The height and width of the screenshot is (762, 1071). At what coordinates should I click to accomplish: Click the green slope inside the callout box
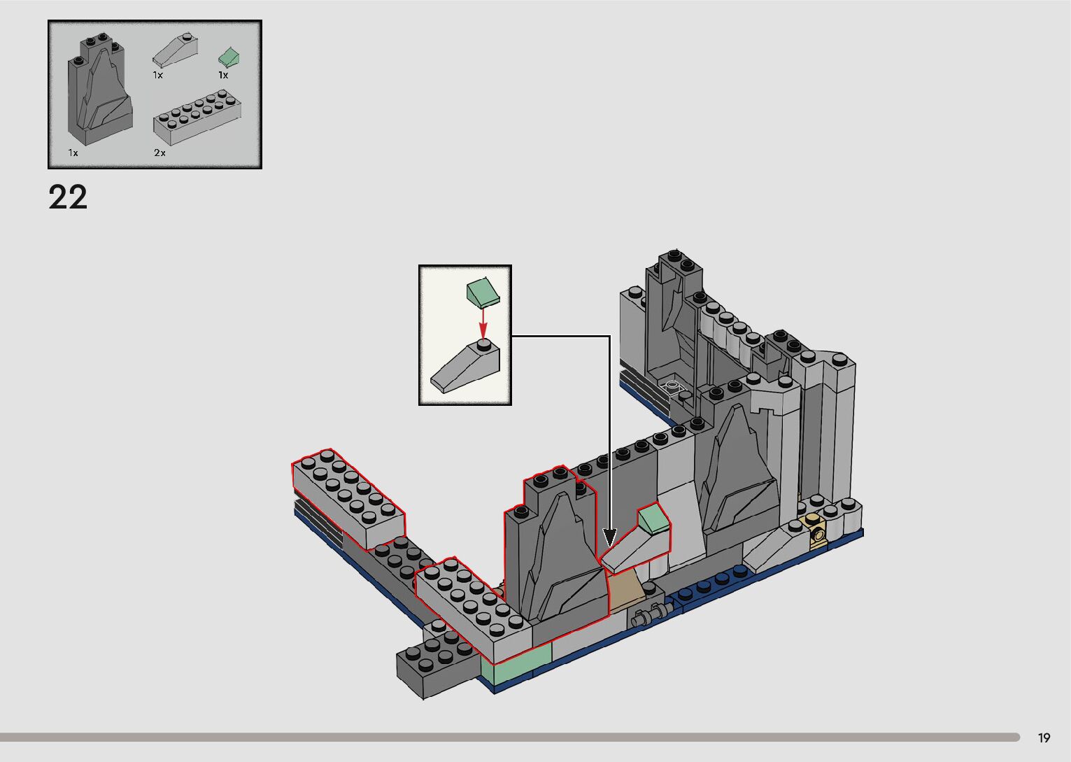(x=483, y=292)
